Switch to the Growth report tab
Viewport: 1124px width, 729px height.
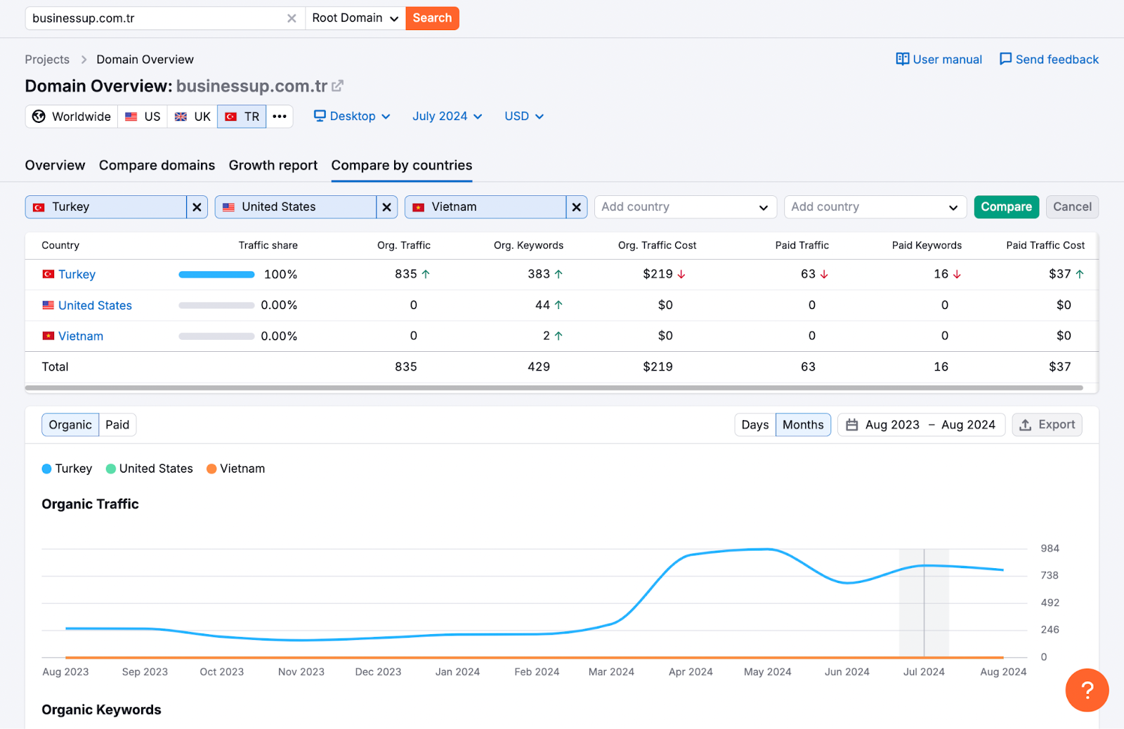tap(273, 166)
